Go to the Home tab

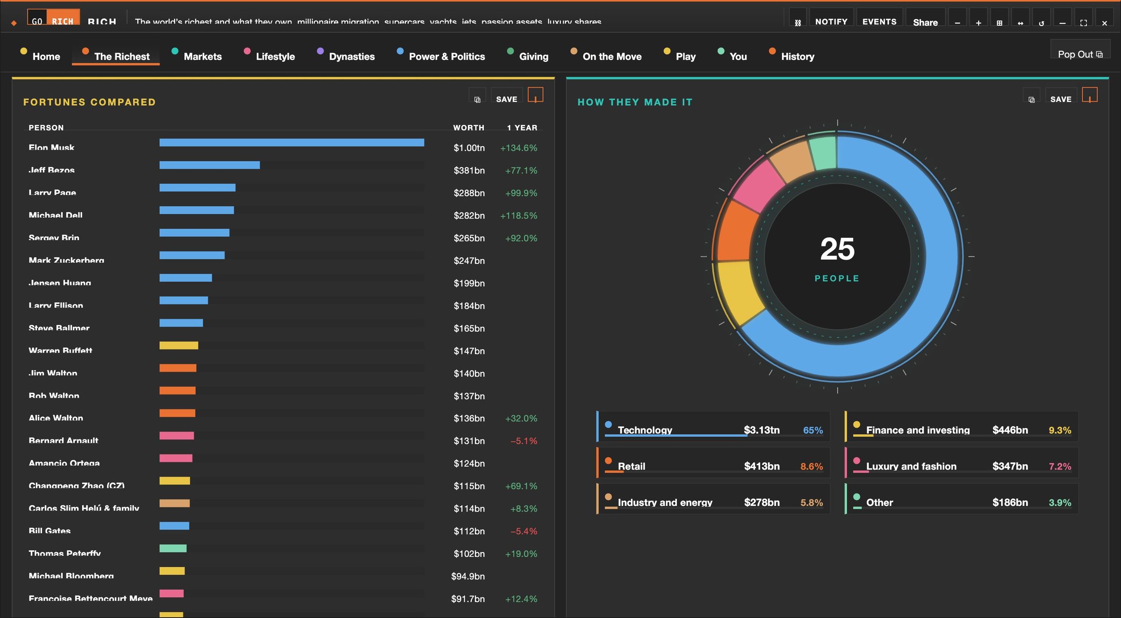point(41,56)
